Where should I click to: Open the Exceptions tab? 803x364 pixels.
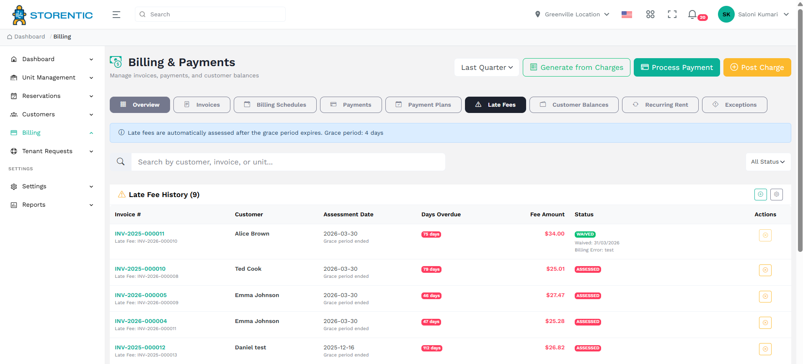tap(735, 105)
